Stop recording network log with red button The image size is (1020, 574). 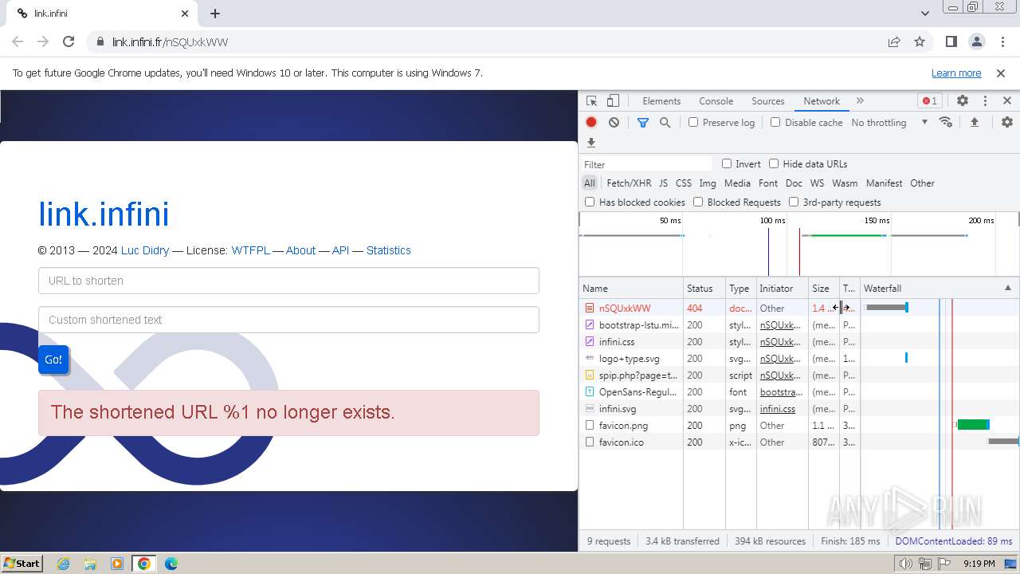point(591,122)
